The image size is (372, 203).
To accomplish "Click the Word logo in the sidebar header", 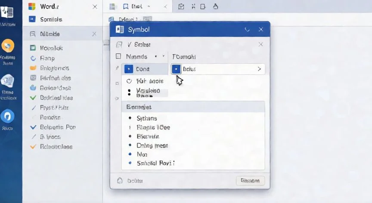I will [x=32, y=6].
